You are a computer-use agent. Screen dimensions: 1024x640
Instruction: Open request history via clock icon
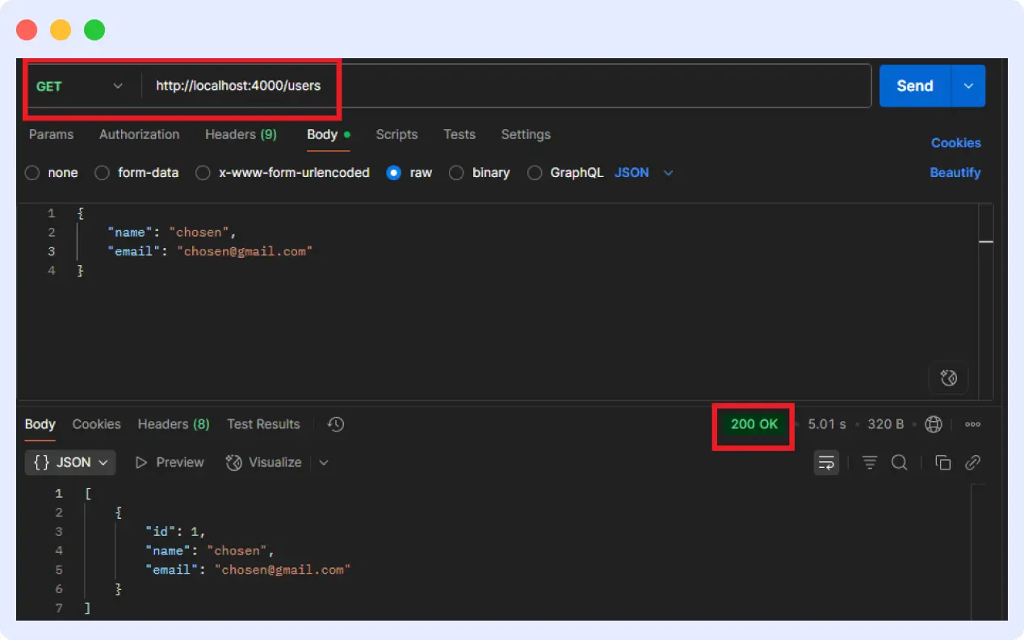[335, 424]
